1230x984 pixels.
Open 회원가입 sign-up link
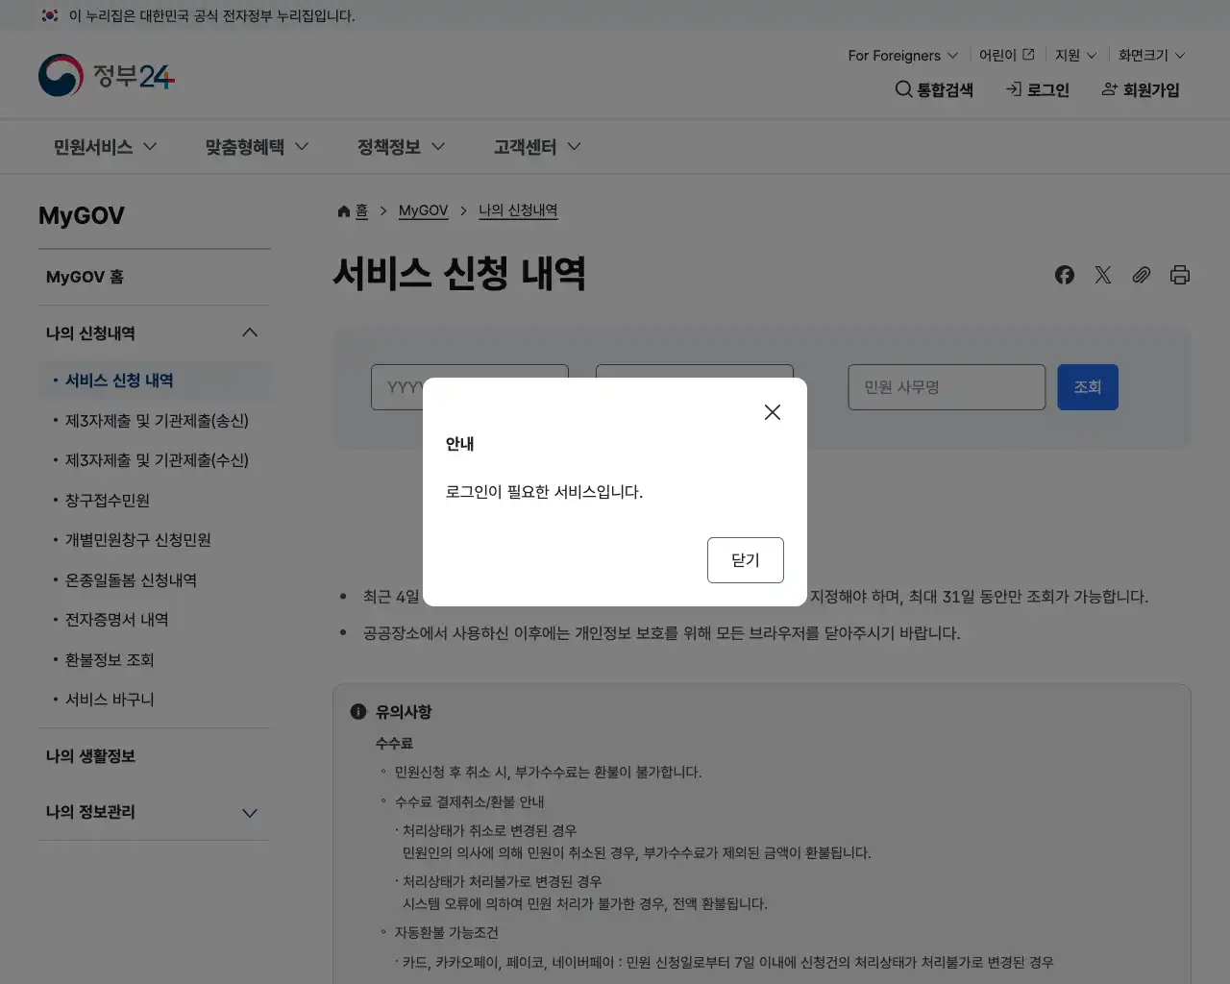tap(1141, 89)
